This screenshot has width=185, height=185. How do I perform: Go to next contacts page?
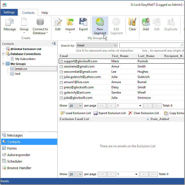pyautogui.click(x=148, y=106)
